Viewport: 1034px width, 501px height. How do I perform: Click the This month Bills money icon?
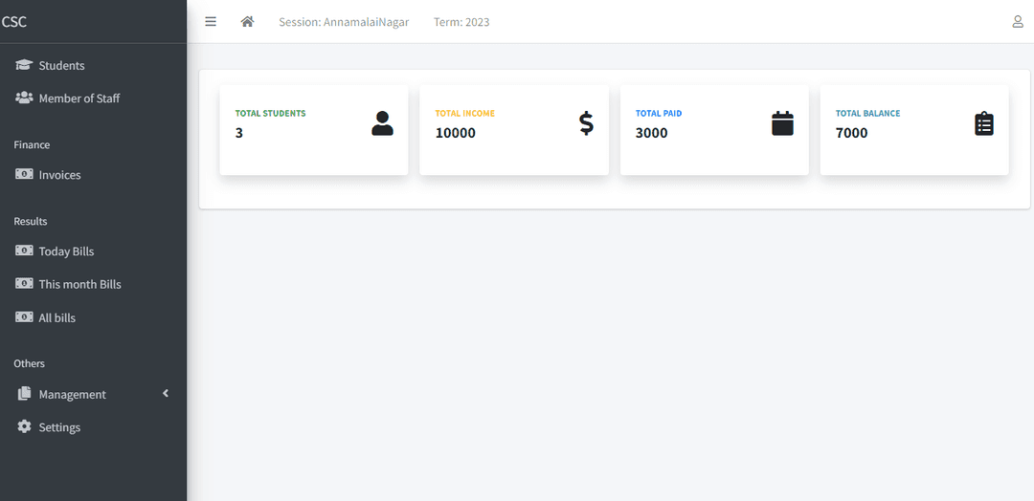point(24,283)
